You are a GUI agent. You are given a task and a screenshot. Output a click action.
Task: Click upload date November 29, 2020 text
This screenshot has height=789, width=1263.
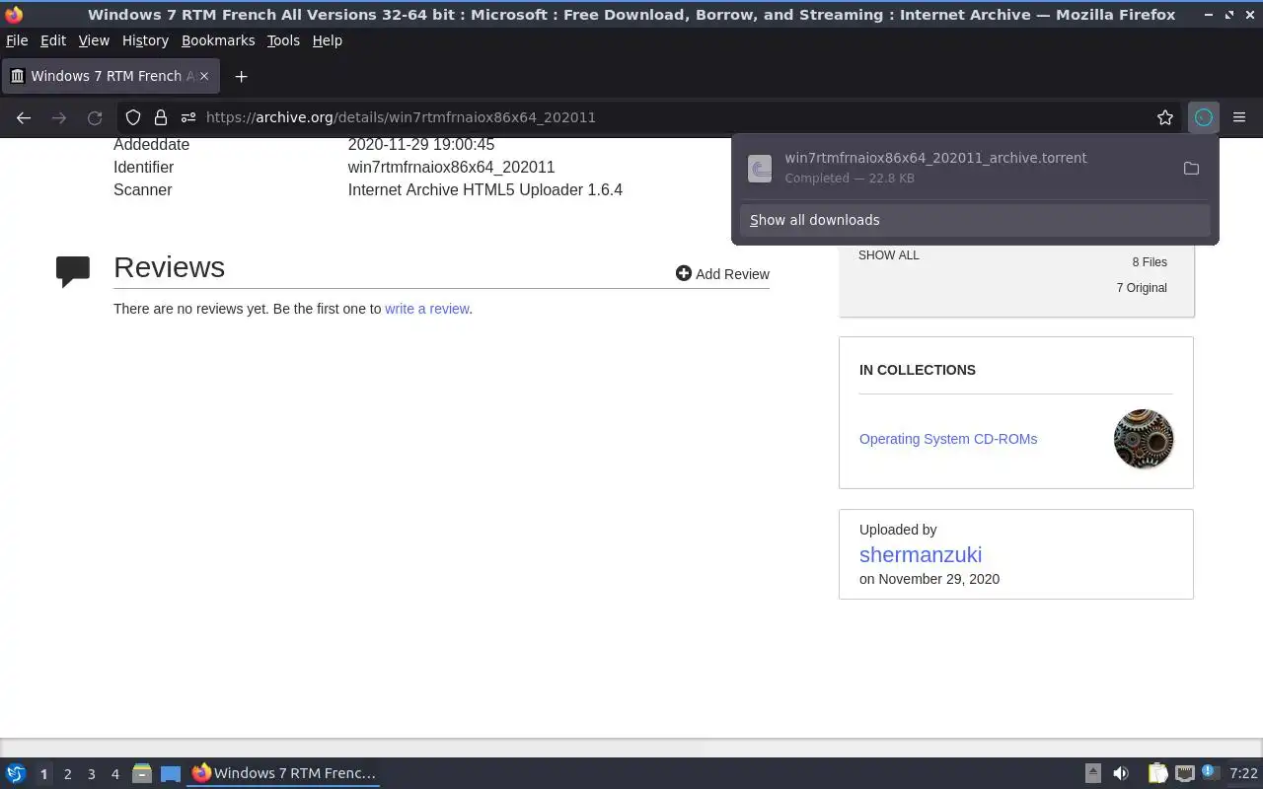point(929,579)
